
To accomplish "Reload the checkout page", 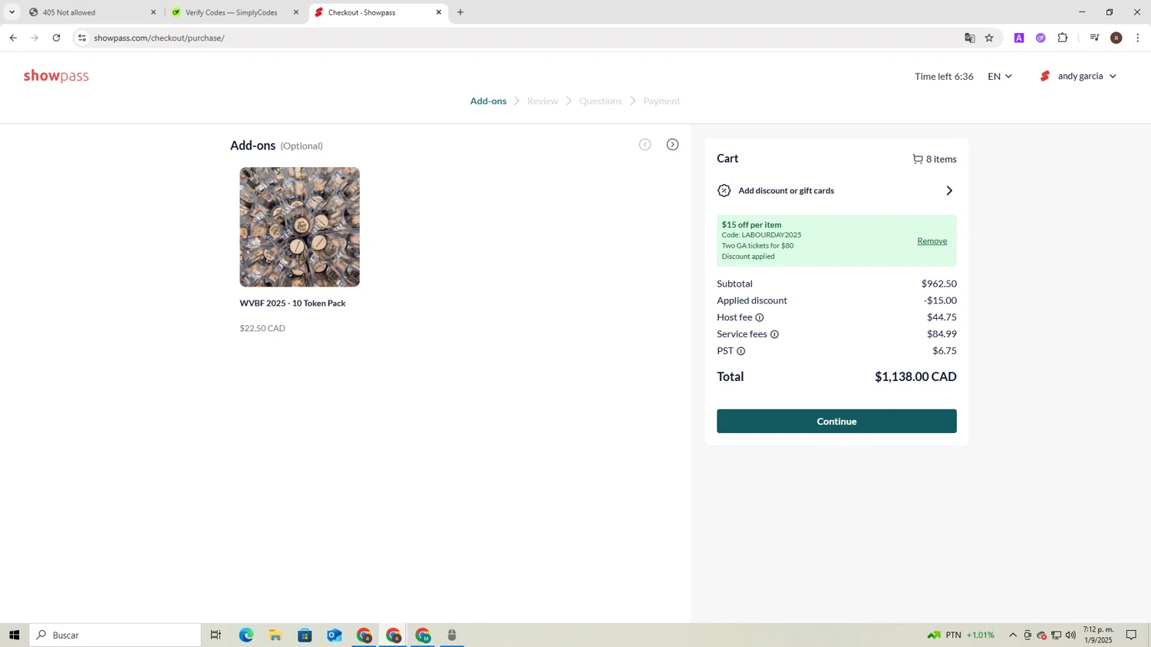I will click(56, 38).
